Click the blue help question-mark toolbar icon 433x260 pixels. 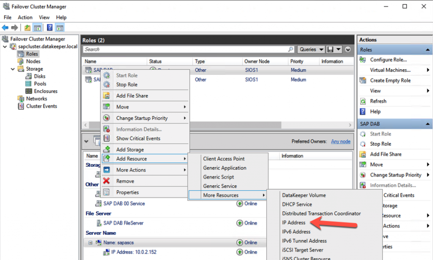click(50, 27)
